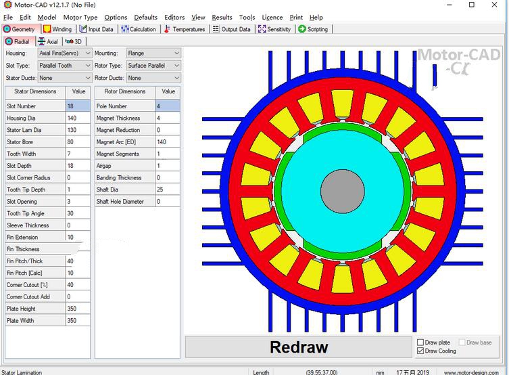This screenshot has height=375, width=509.
Task: Open the Tools menu
Action: click(247, 17)
